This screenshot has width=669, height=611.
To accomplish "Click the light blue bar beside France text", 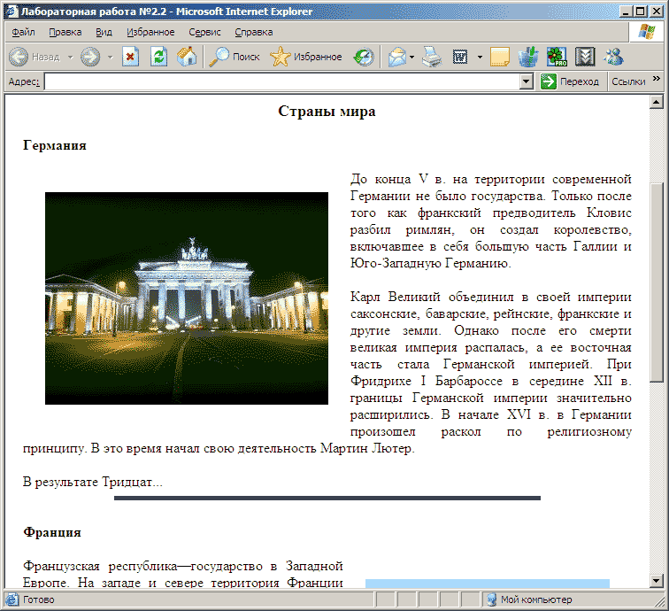I will click(x=488, y=584).
